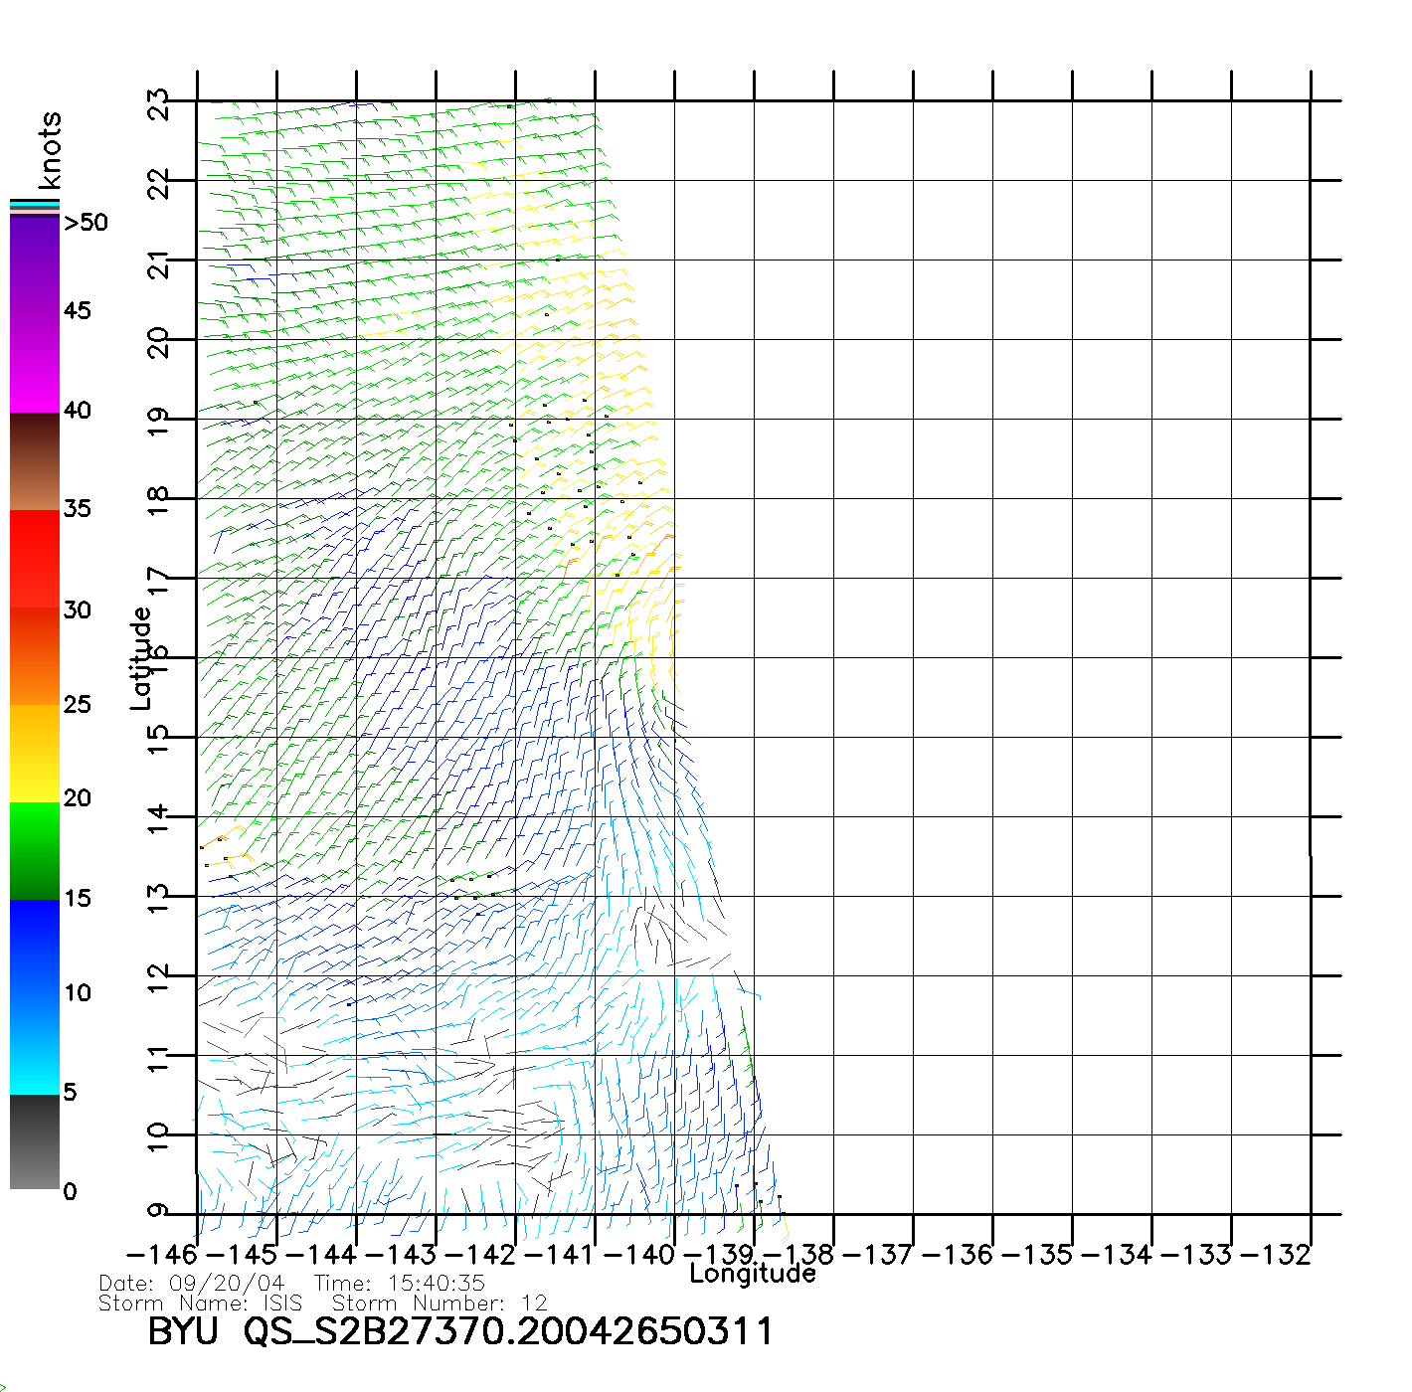Click the 'knots' legend unit label
The height and width of the screenshot is (1392, 1412).
(x=50, y=150)
